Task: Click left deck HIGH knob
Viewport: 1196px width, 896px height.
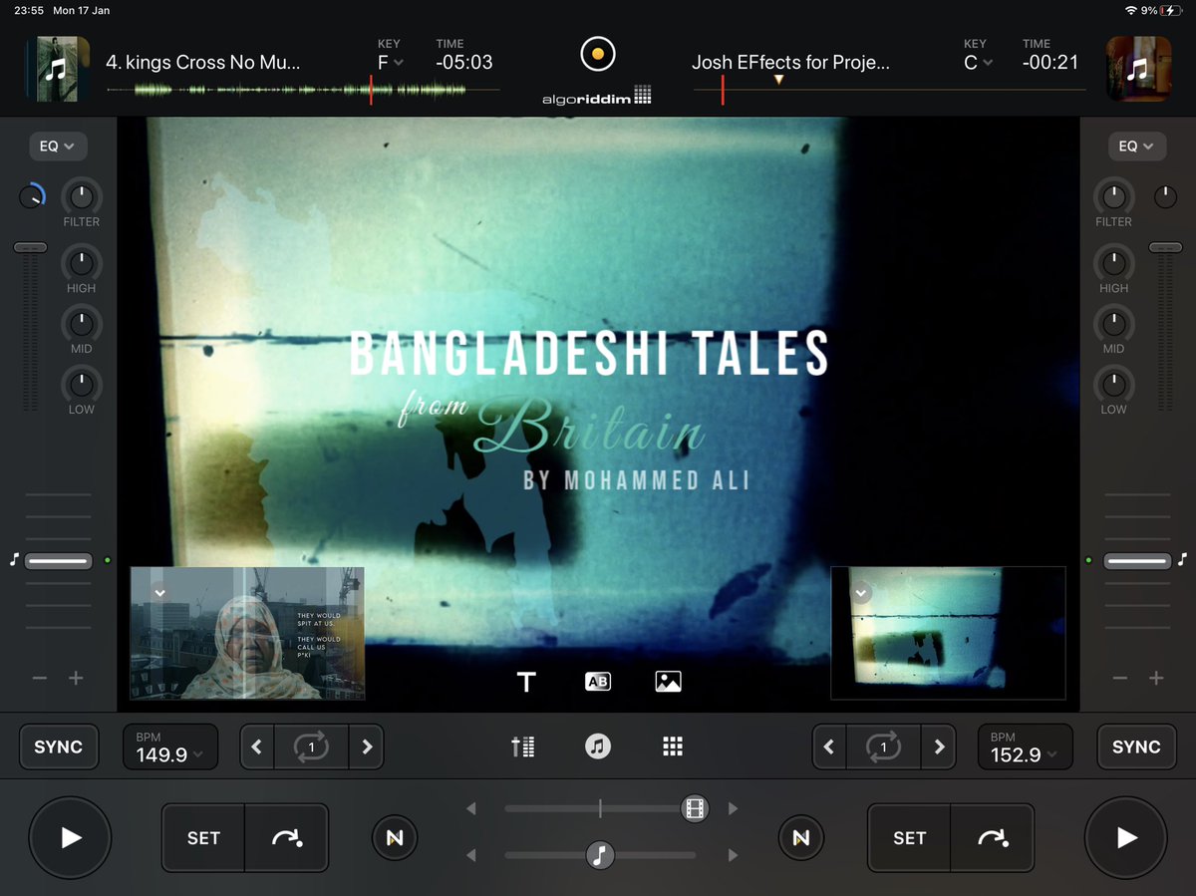Action: click(x=81, y=263)
